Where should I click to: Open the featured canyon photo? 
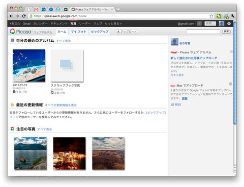click(x=108, y=153)
